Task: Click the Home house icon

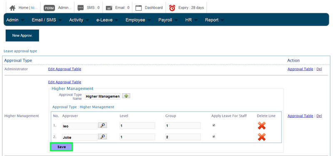Action: [x=12, y=8]
